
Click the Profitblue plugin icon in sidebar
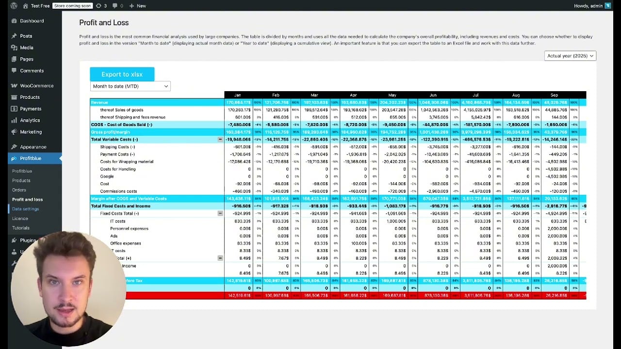(14, 158)
